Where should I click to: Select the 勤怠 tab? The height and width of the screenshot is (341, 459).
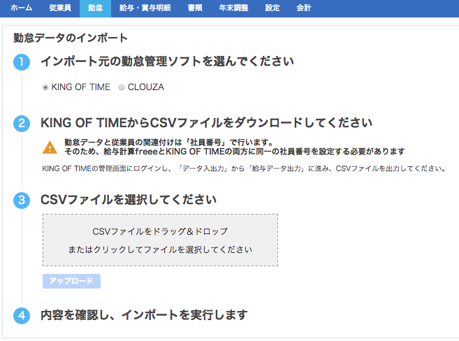click(x=95, y=8)
